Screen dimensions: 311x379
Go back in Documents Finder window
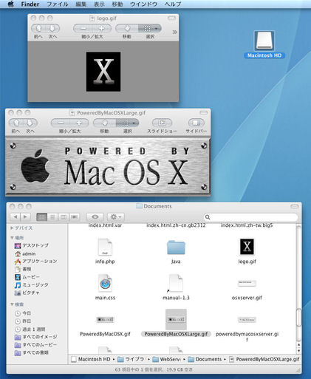tap(16, 216)
